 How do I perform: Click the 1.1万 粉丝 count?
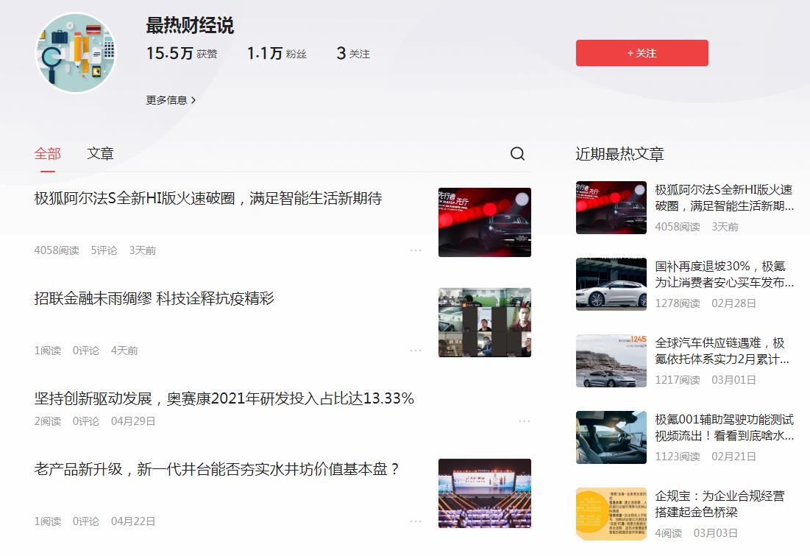tap(277, 53)
